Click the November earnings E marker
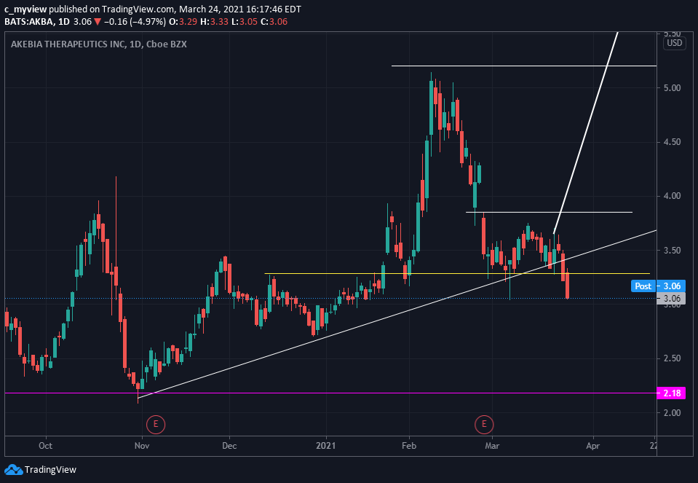Image resolution: width=698 pixels, height=483 pixels. (x=155, y=424)
